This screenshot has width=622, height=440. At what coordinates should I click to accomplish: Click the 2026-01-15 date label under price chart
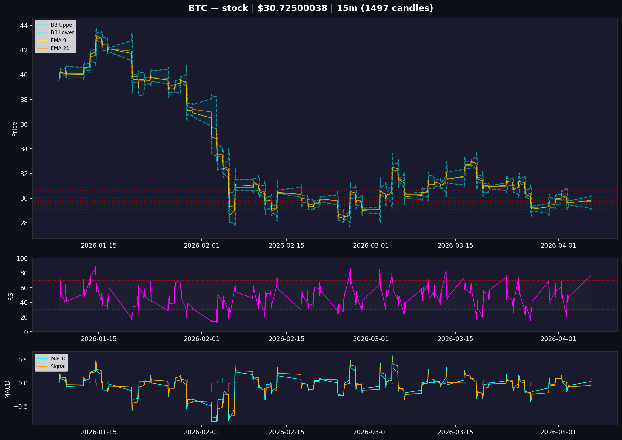(x=99, y=246)
